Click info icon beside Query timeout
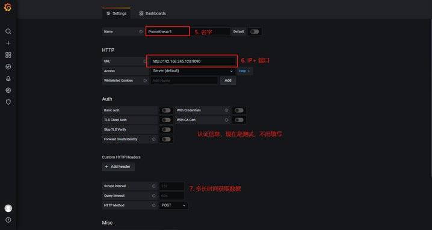The width and height of the screenshot is (432, 230). [x=154, y=196]
